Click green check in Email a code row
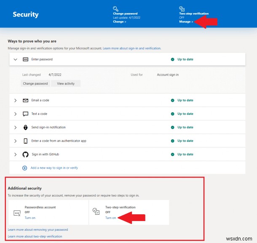This screenshot has height=243, width=257. coord(172,100)
